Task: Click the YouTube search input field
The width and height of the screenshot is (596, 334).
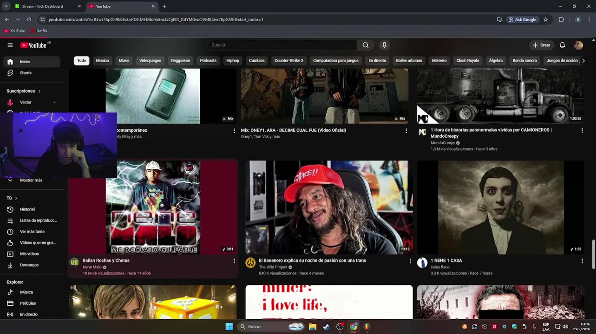Action: click(x=282, y=45)
